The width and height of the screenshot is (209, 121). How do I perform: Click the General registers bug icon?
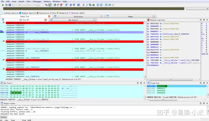[148, 20]
